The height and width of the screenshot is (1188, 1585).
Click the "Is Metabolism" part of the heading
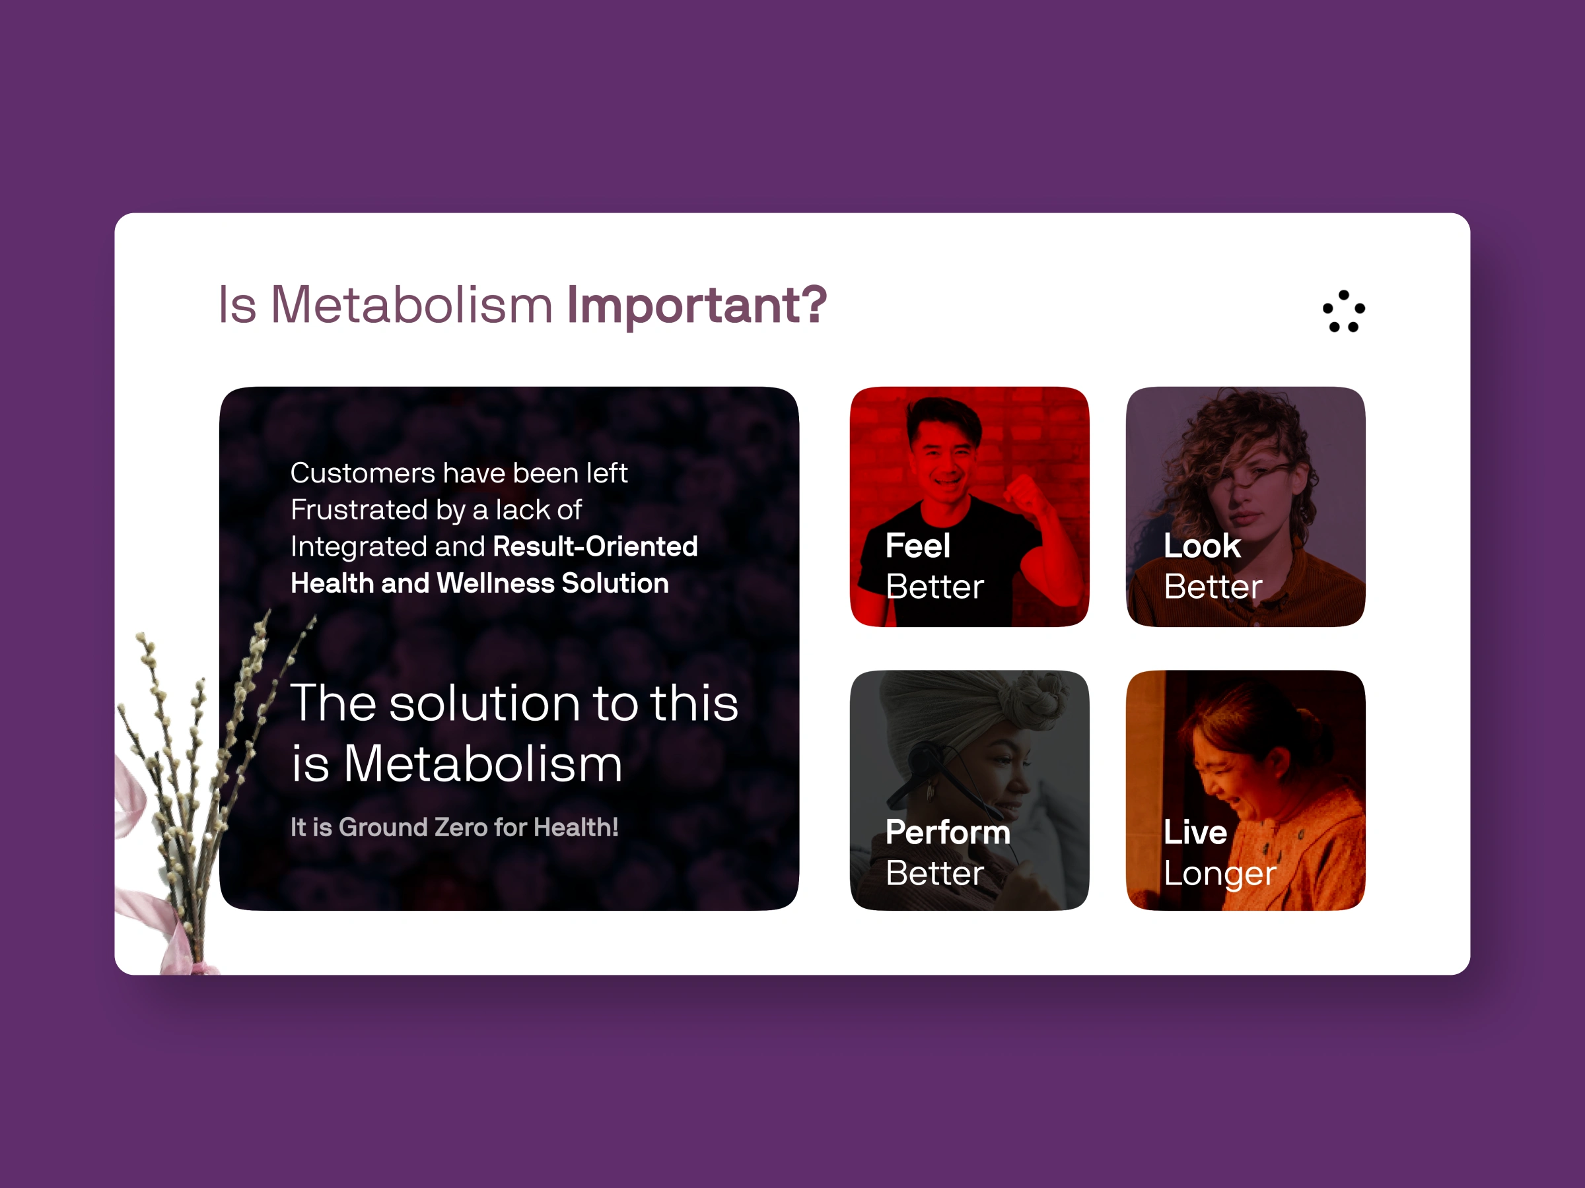pos(386,305)
